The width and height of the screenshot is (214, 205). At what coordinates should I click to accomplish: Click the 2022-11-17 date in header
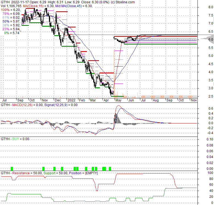20,2
